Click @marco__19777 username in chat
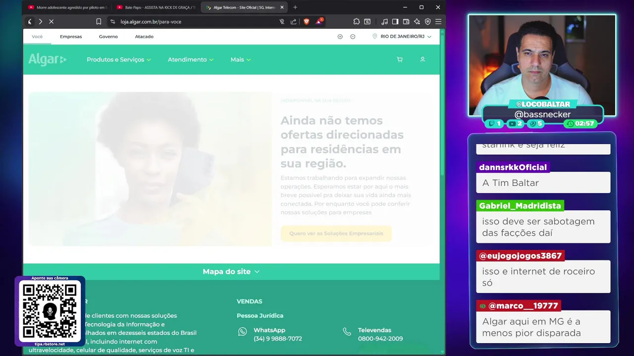Viewport: 634px width, 356px height. 519,306
